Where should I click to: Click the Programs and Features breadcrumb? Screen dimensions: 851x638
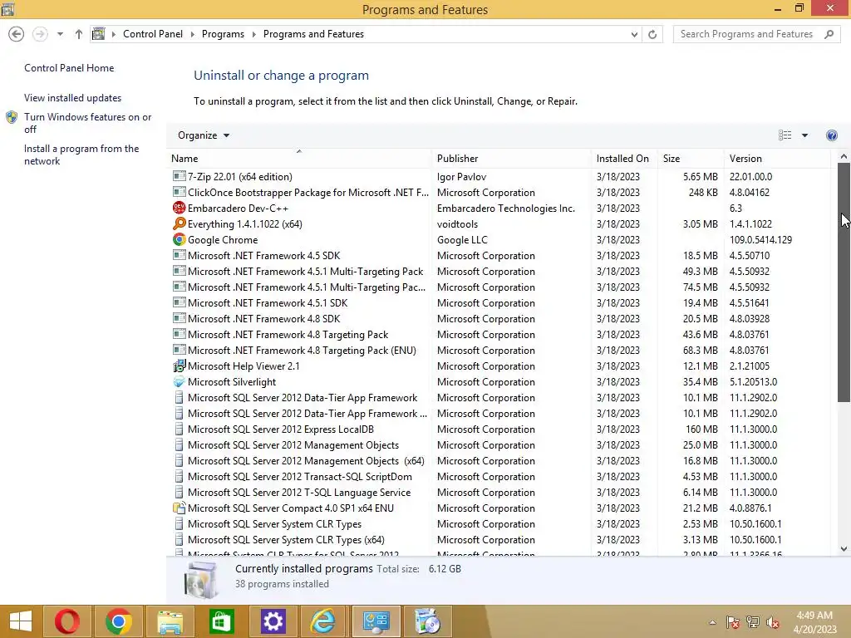click(313, 34)
